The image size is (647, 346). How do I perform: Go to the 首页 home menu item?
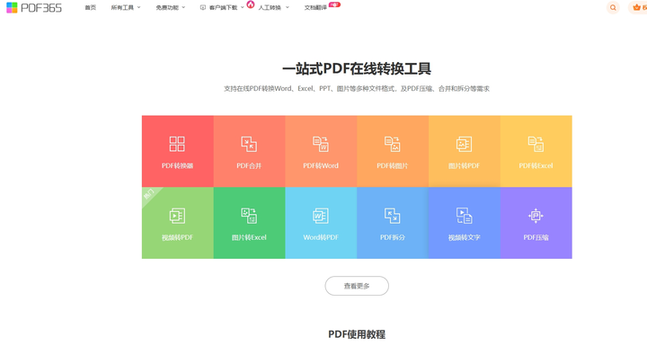[91, 7]
